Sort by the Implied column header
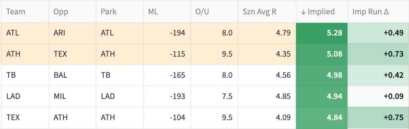Viewport: 409px width, 129px height. 321,12
